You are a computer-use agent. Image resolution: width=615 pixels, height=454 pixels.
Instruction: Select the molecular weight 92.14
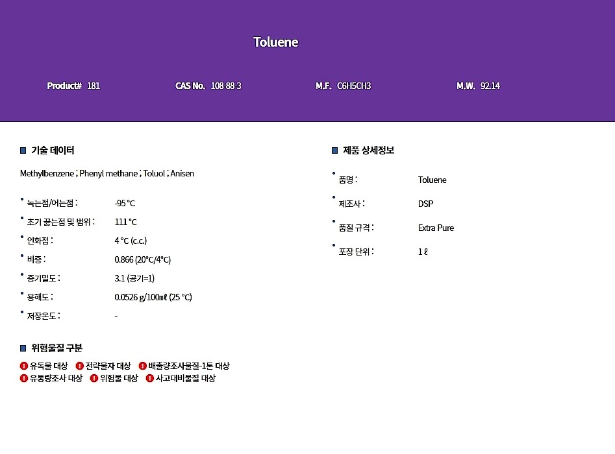pos(490,86)
